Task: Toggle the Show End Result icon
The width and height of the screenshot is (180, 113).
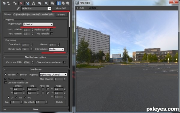Action: [58, 3]
